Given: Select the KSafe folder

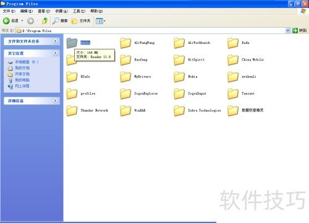Looking at the screenshot, I should 78,77.
